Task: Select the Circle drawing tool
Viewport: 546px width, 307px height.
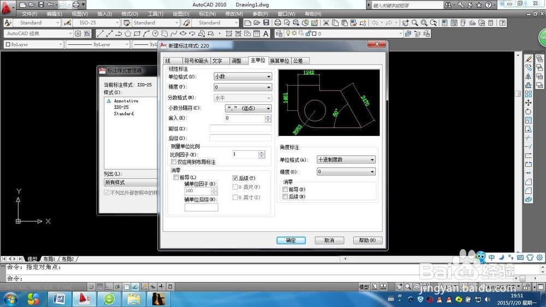Action: click(x=155, y=33)
